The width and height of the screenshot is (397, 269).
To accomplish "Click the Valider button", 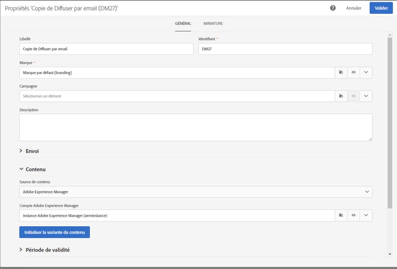I will point(381,8).
